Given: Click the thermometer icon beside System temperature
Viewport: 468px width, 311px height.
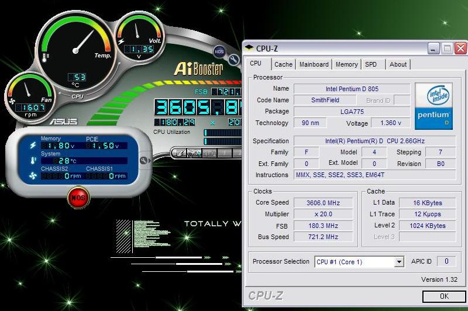Looking at the screenshot, I should tap(33, 160).
